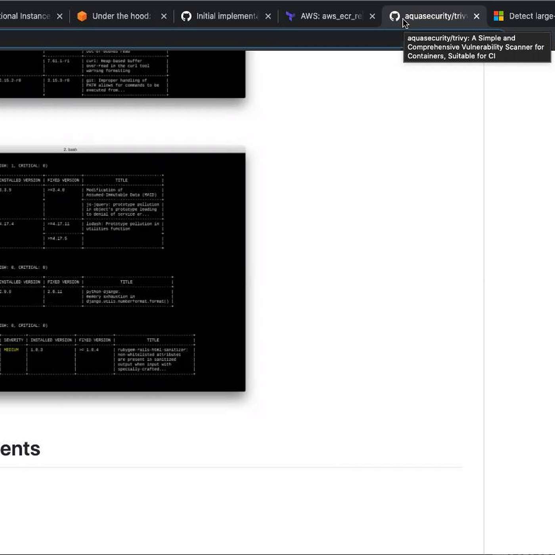Click the Microsoft logo on the 'Detect large' tab
The height and width of the screenshot is (555, 555).
pyautogui.click(x=498, y=16)
